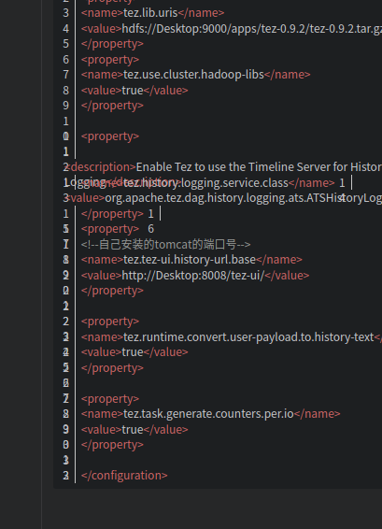Click the tez.runtime.convert.user-payload name line

[232, 337]
